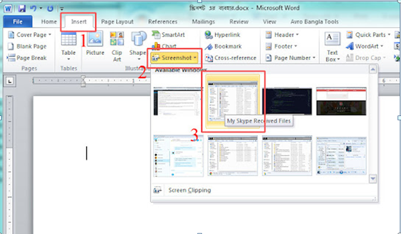Open the WordArt gallery
401x234 pixels.
(x=364, y=47)
